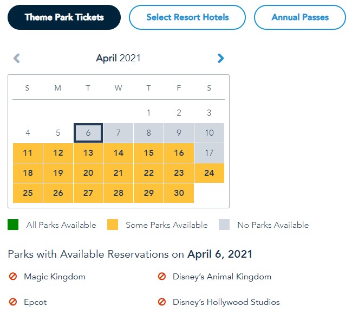352x319 pixels.
Task: Switch to Theme Park Tickets tab
Action: [64, 17]
